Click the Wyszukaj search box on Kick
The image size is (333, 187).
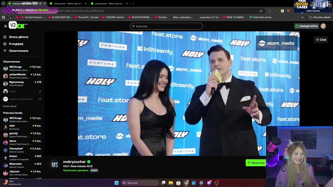(166, 26)
